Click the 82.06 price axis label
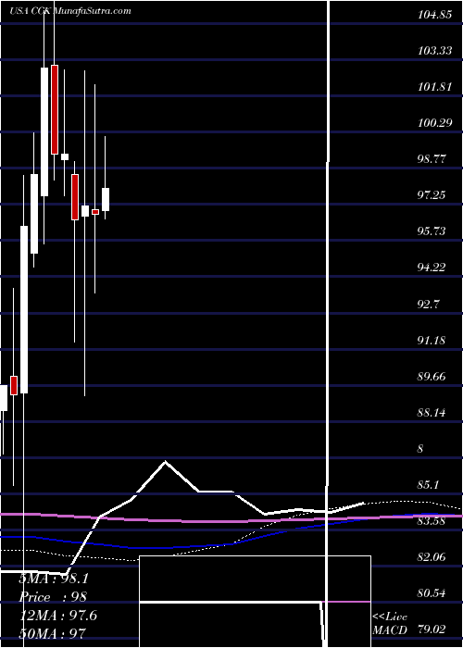Image resolution: width=463 pixels, height=648 pixels. click(x=432, y=557)
